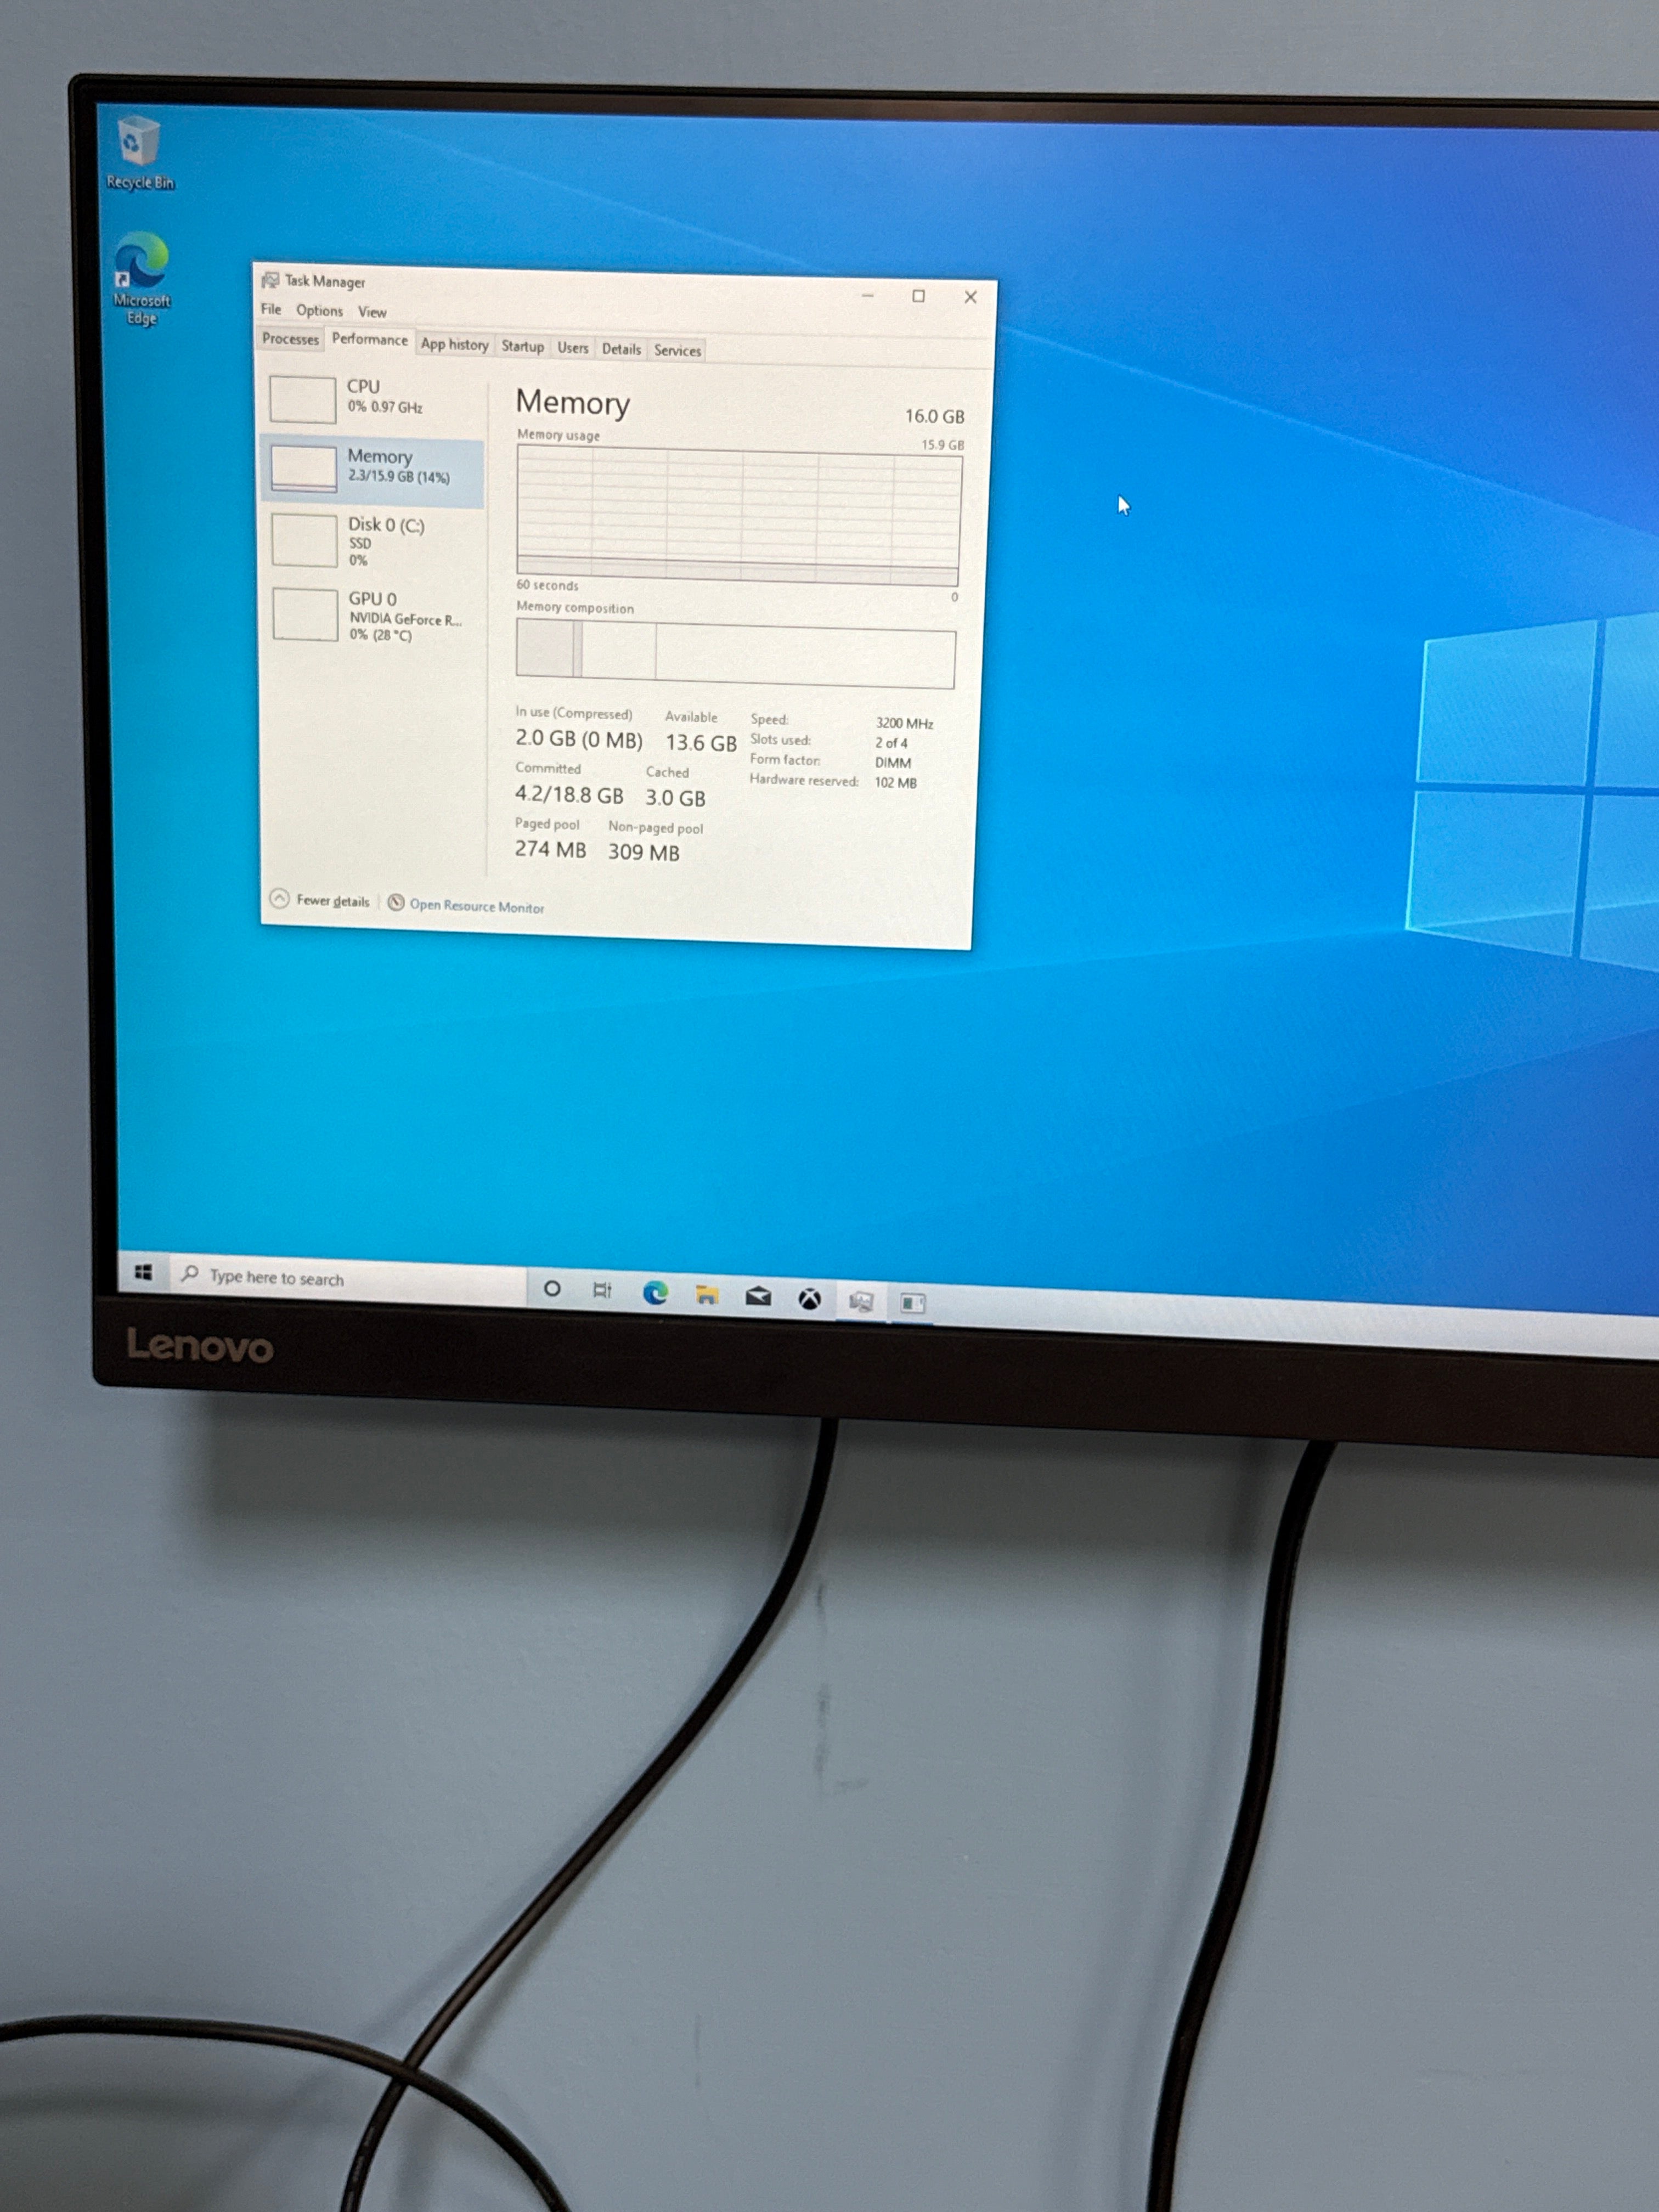Open File Explorer from the taskbar
The image size is (1659, 2212).
pyautogui.click(x=707, y=1295)
